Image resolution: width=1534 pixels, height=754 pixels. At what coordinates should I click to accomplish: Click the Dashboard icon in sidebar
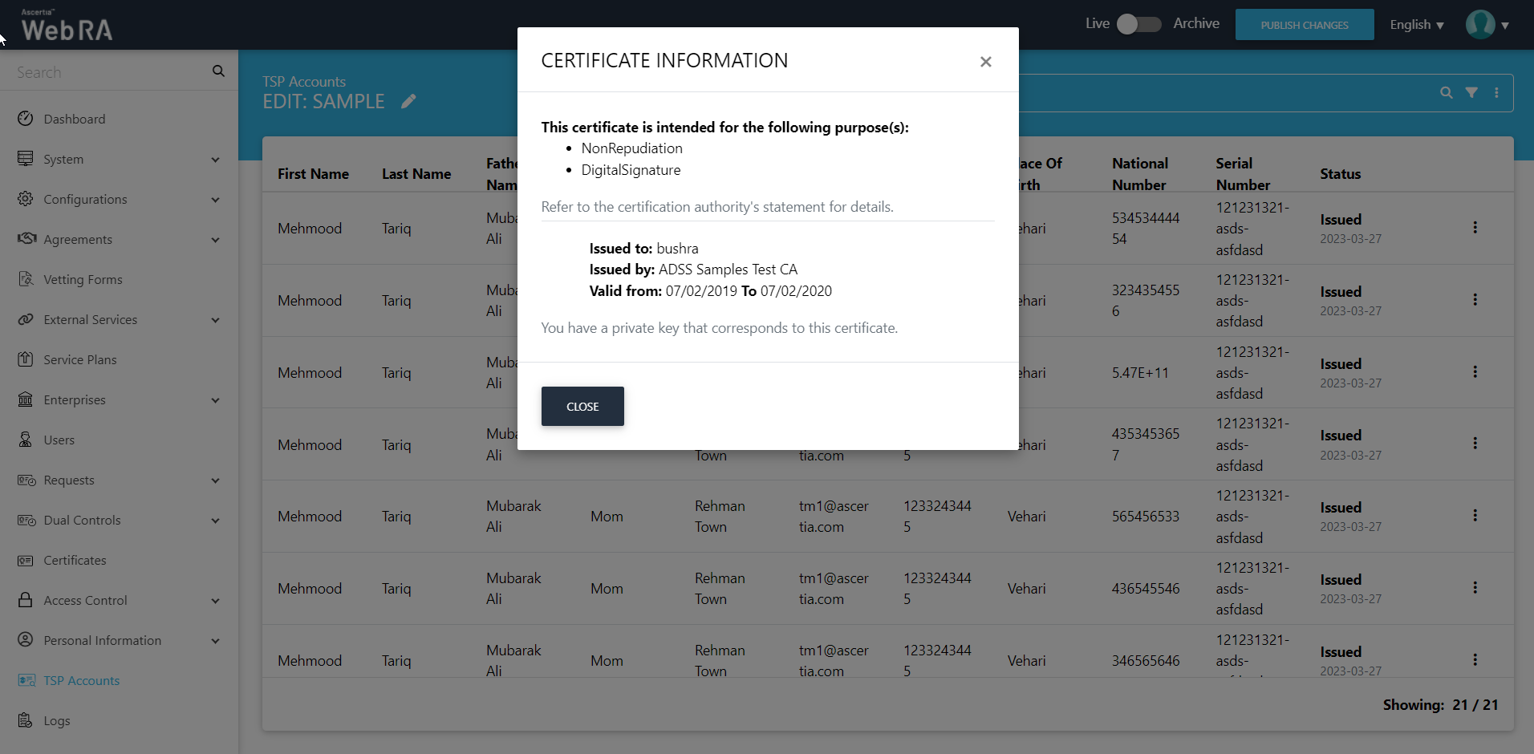coord(26,119)
